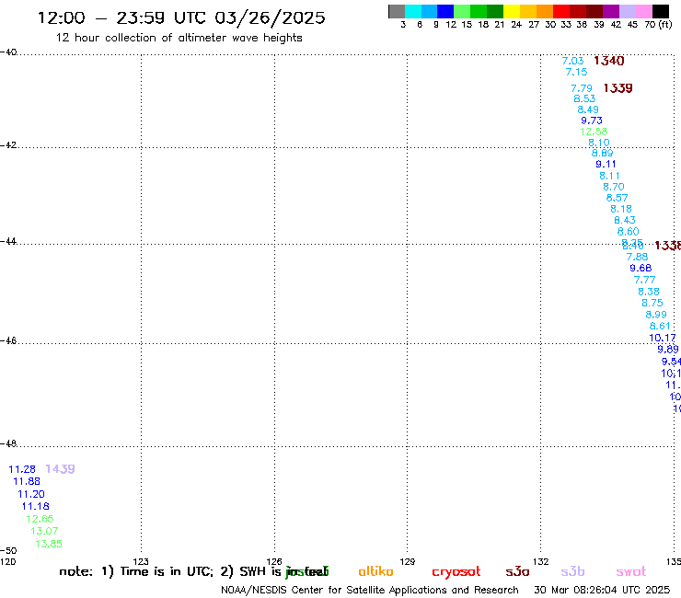Viewport: 681px width, 598px height.
Task: Select the green 12.65 reading
Action: click(x=40, y=519)
